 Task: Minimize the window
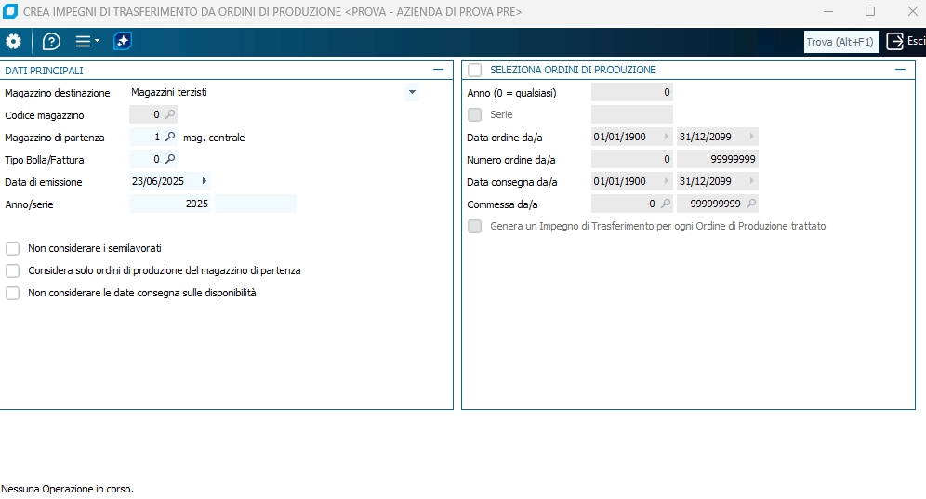click(828, 11)
